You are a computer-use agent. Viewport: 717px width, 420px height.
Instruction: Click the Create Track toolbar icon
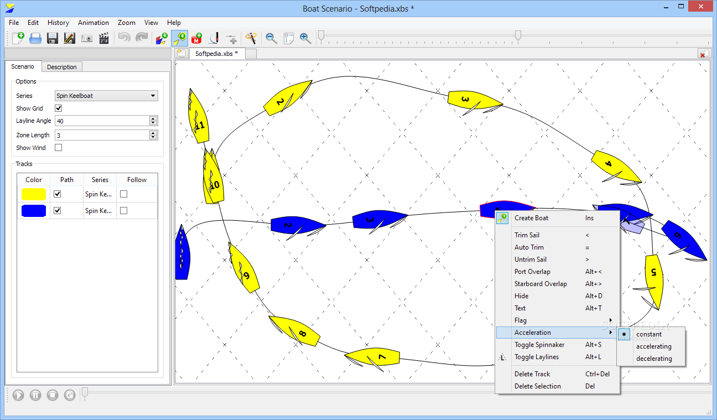point(162,38)
